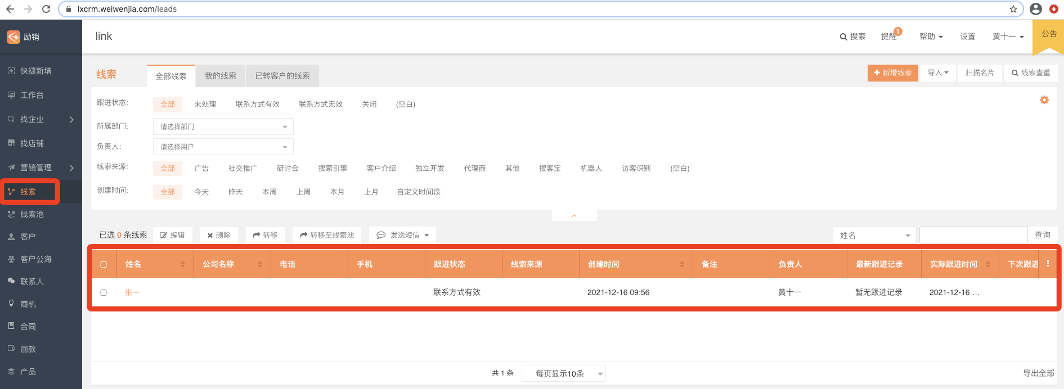Sort the table by 创建时间 column
This screenshot has height=389, width=1064.
[x=682, y=264]
